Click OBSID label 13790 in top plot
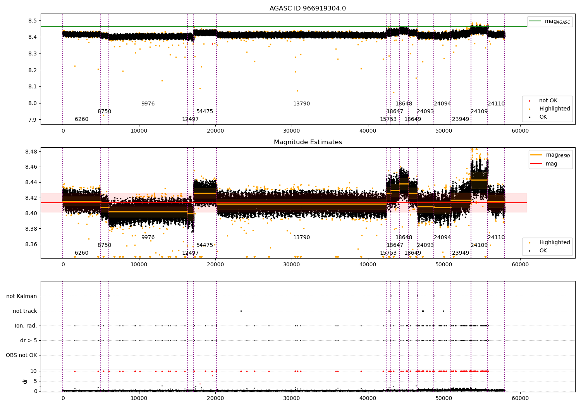The width and height of the screenshot is (581, 407). point(301,104)
